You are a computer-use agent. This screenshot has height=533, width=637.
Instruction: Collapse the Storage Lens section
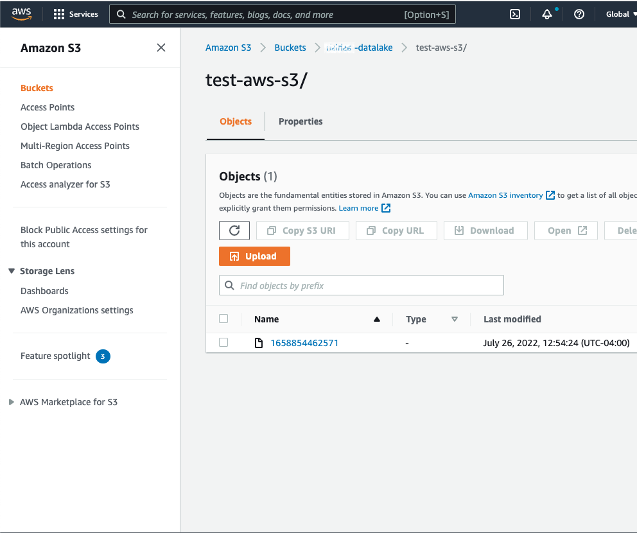pos(12,271)
